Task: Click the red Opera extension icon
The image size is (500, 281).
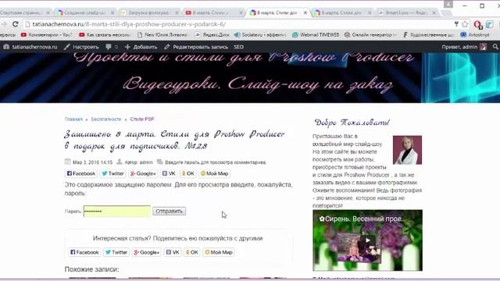Action: (477, 24)
